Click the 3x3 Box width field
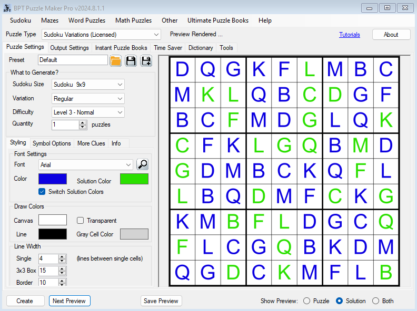 [x=48, y=271]
